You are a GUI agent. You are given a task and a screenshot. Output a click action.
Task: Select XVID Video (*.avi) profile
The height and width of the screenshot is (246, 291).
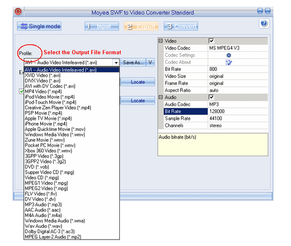point(72,75)
